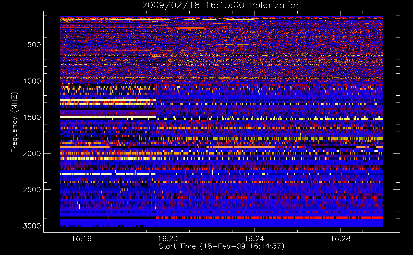Click the 500 frequency tick label

click(34, 45)
